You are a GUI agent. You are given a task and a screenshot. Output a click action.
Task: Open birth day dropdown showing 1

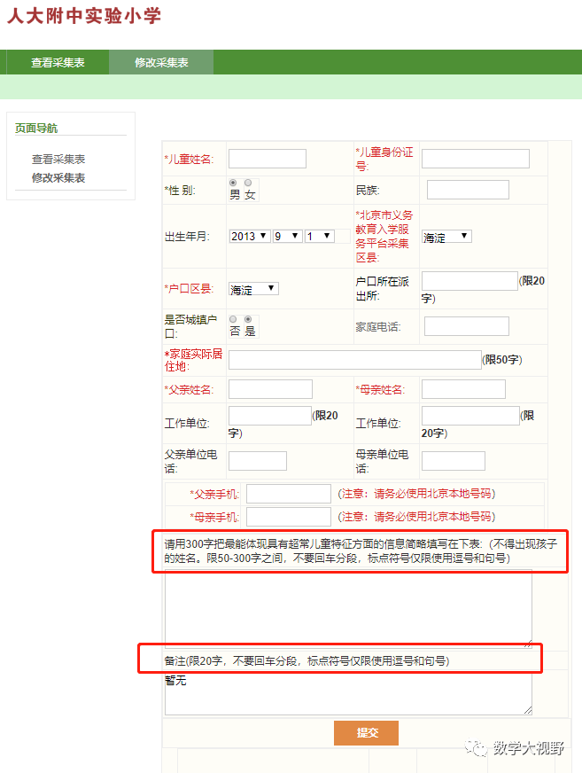pyautogui.click(x=320, y=236)
